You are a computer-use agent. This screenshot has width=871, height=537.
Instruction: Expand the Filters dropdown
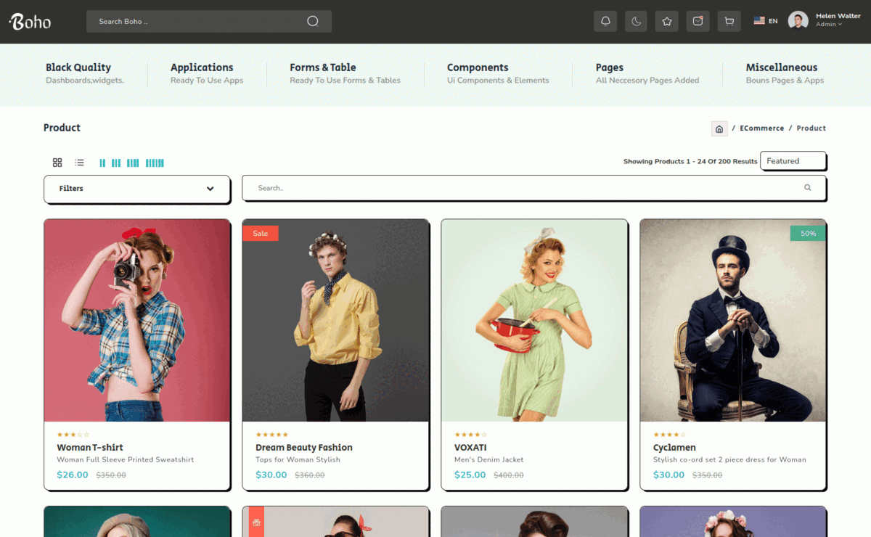(136, 189)
